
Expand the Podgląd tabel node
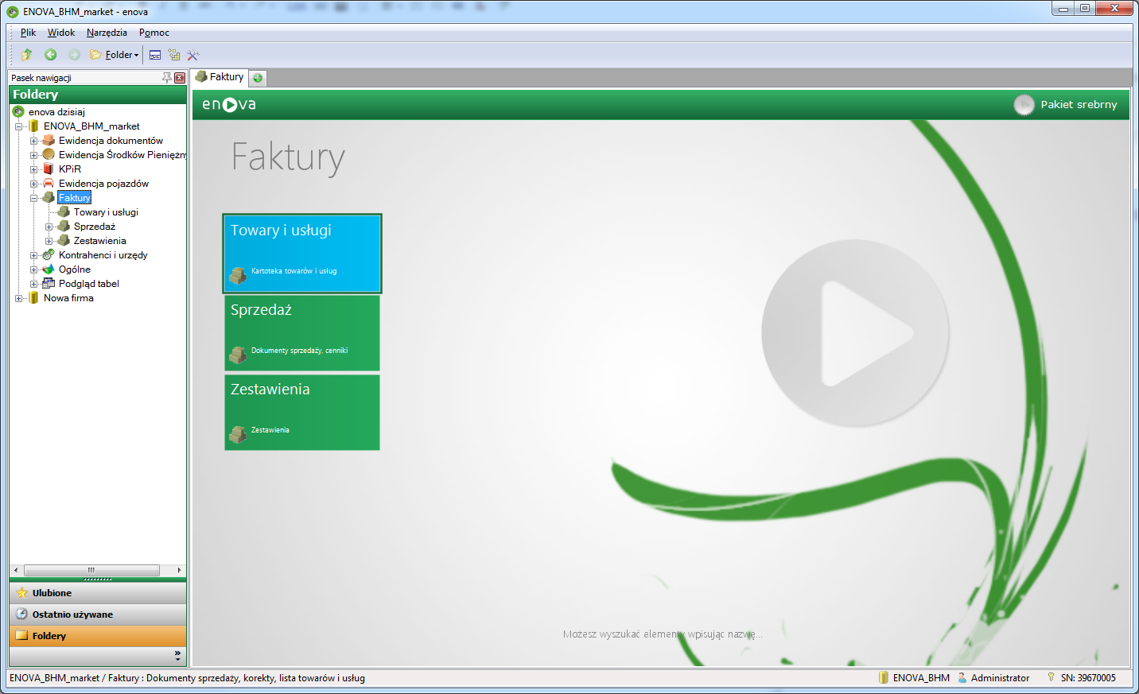point(33,284)
